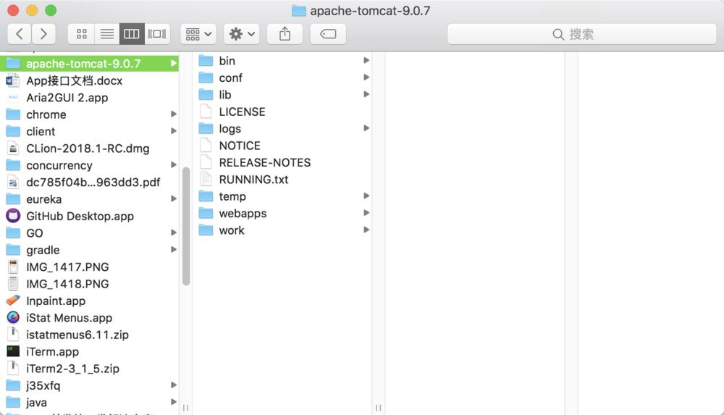Screen dimensions: 724x415
Task: Open the gear action menu
Action: (242, 34)
